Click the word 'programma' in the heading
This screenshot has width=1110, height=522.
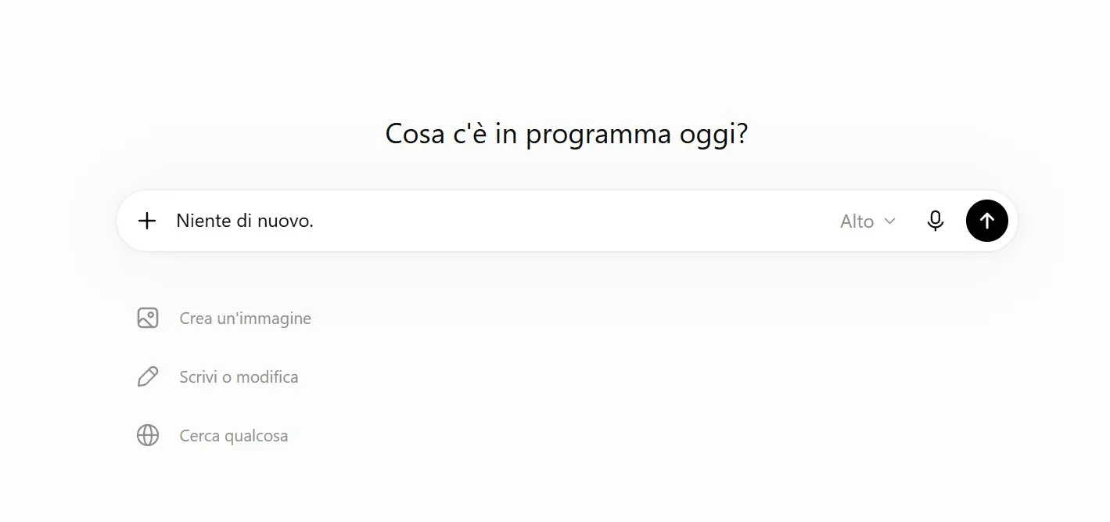598,135
